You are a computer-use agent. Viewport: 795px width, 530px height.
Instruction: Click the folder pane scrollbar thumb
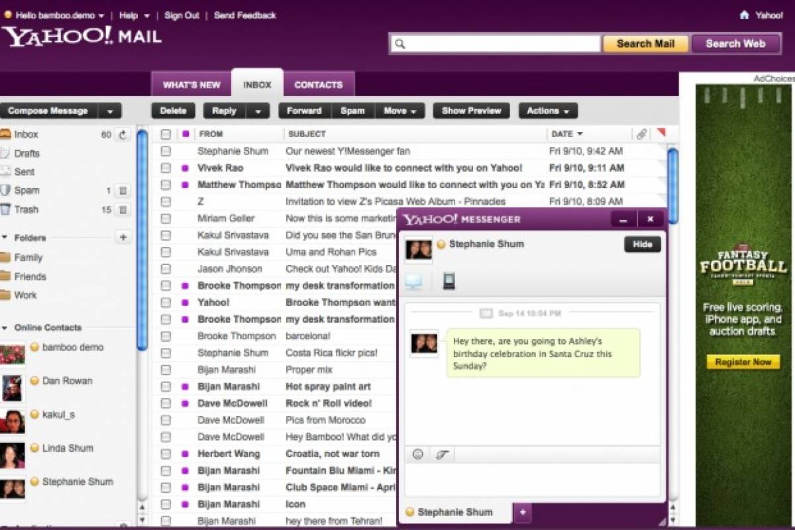click(142, 239)
